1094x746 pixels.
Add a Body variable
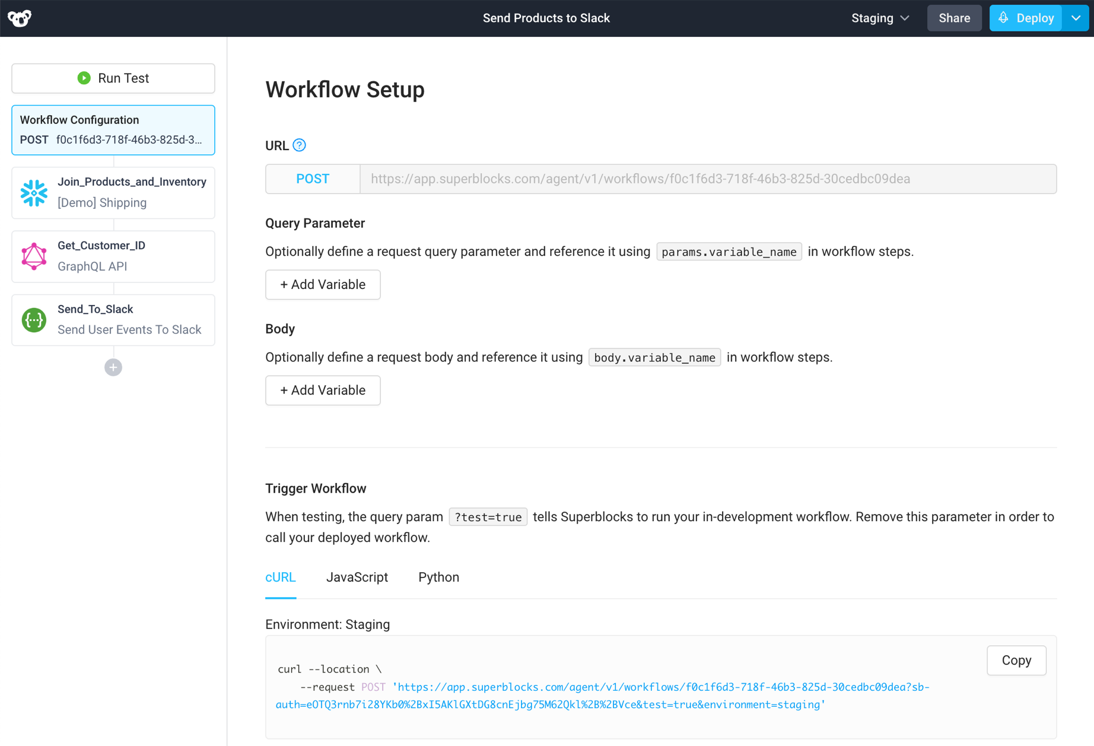pyautogui.click(x=323, y=390)
